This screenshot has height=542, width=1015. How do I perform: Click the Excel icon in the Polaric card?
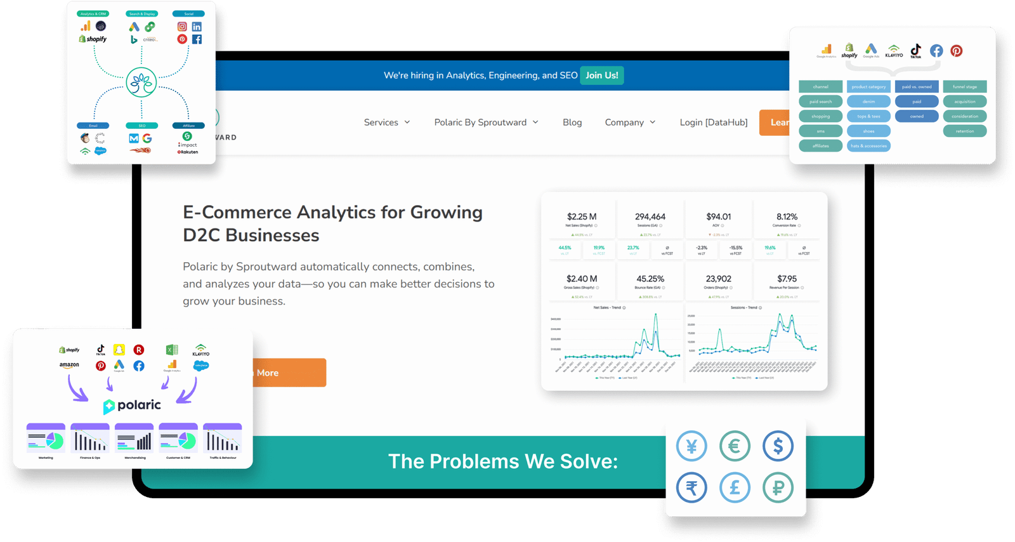pos(172,350)
